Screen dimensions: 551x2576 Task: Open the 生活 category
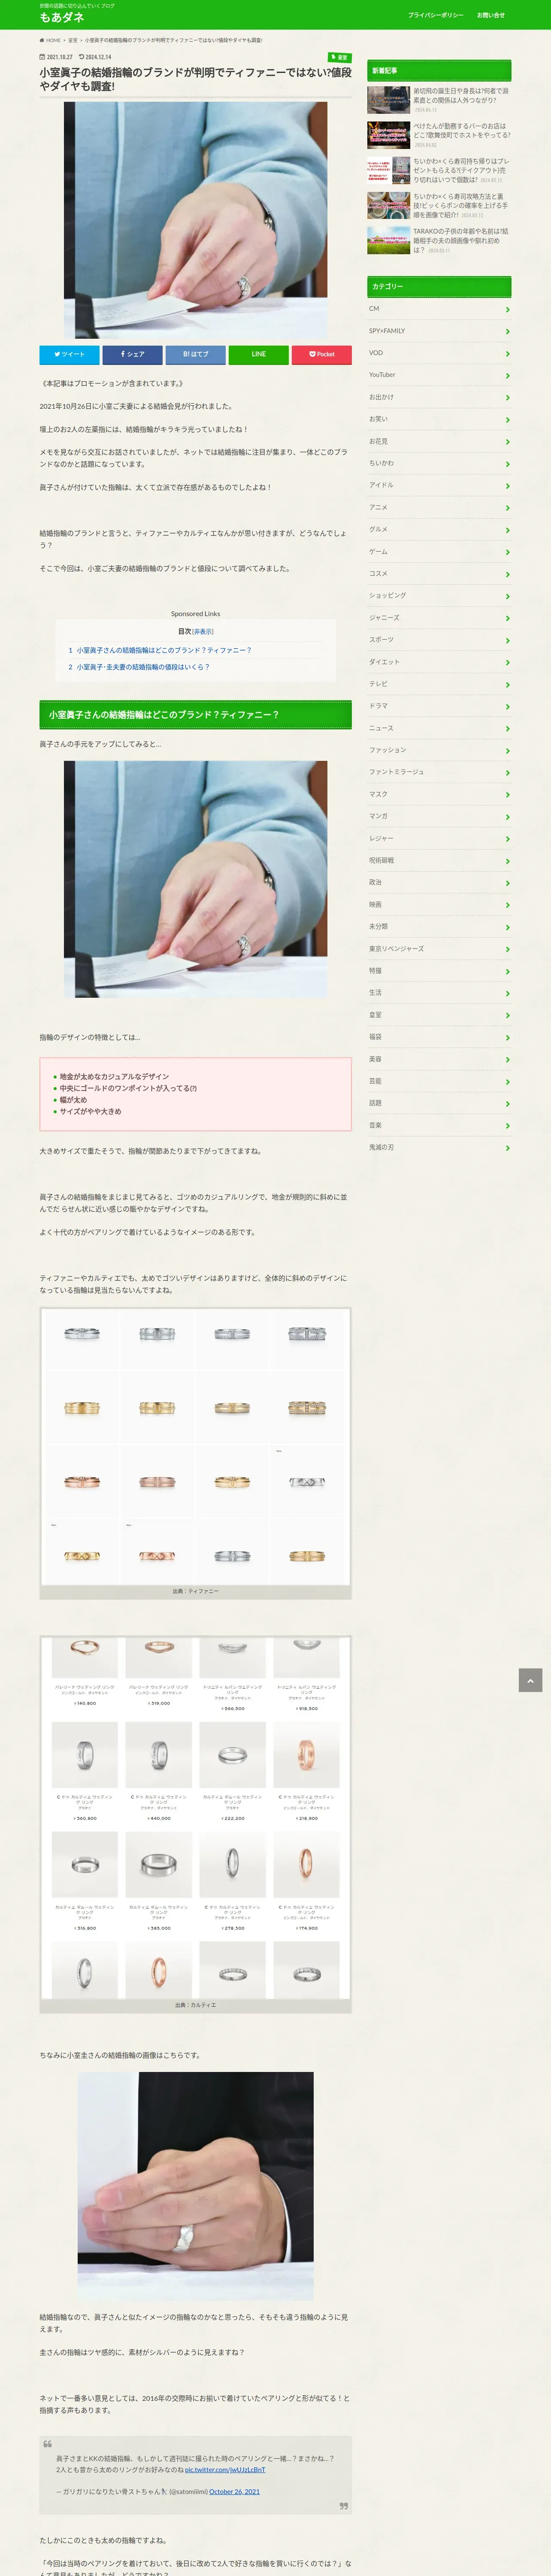439,992
